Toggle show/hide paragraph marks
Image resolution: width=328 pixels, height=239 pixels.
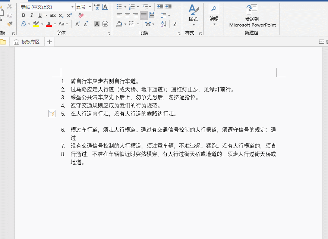(x=175, y=24)
